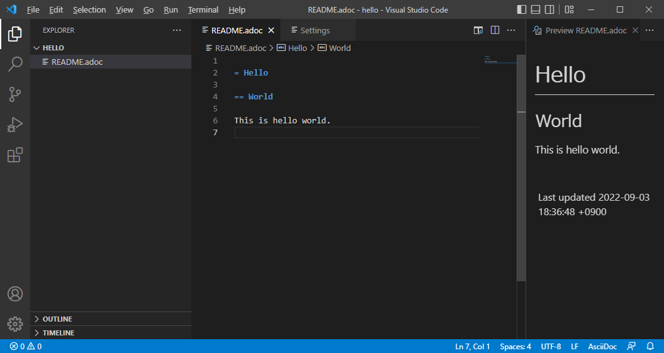Image resolution: width=664 pixels, height=353 pixels.
Task: Open Customize Layout button
Action: 569,9
